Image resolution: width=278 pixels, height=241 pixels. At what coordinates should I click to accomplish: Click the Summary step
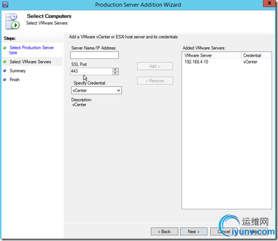click(18, 71)
